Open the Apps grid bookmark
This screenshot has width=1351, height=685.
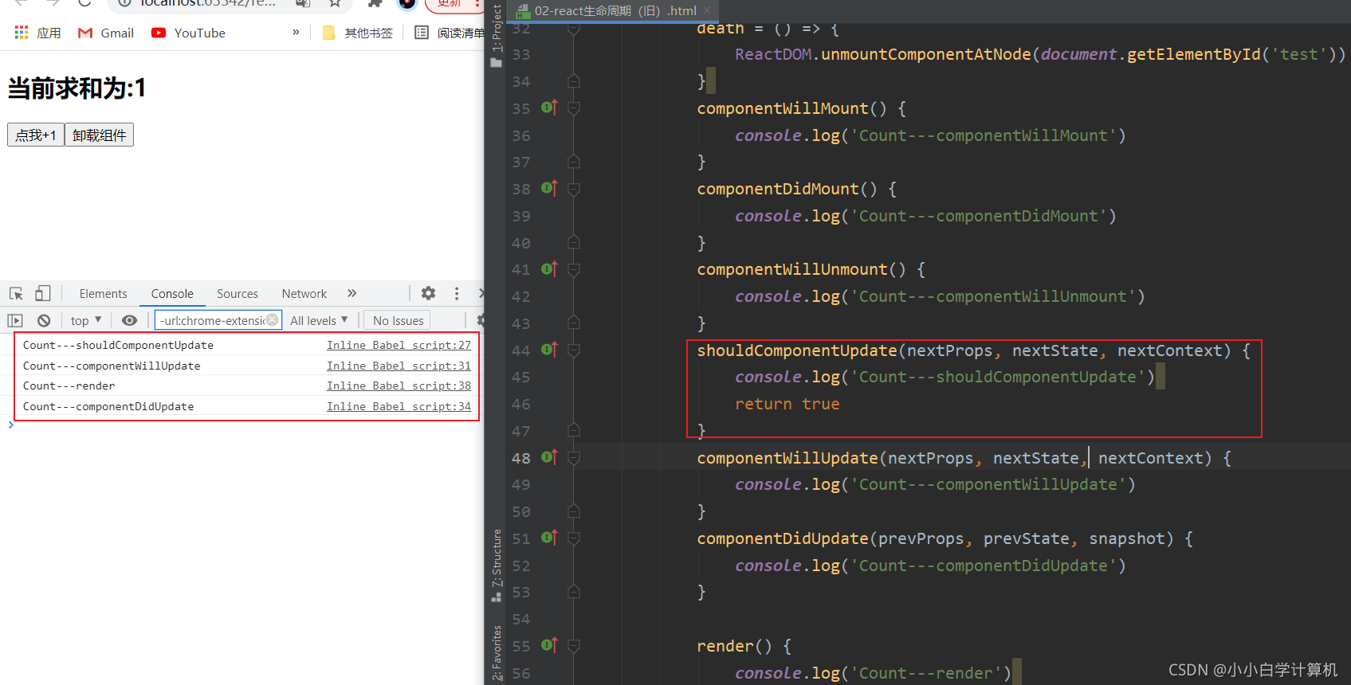pyautogui.click(x=37, y=33)
